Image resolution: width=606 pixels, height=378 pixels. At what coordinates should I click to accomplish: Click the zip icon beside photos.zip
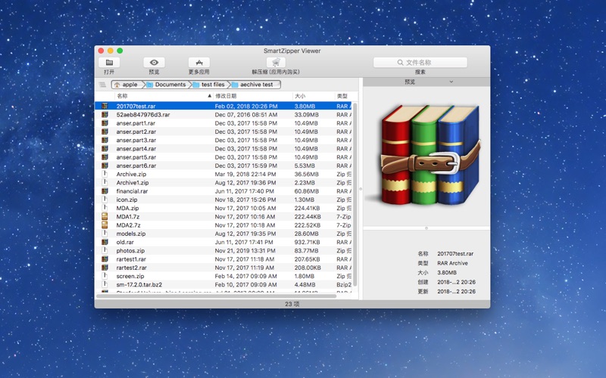(105, 250)
